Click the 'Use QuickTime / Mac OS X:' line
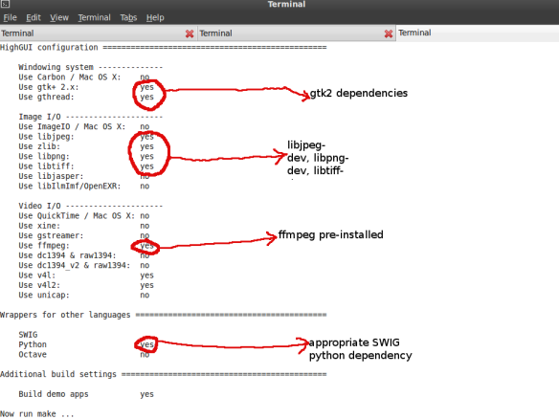Viewport: 559px width, 419px height. coord(84,216)
